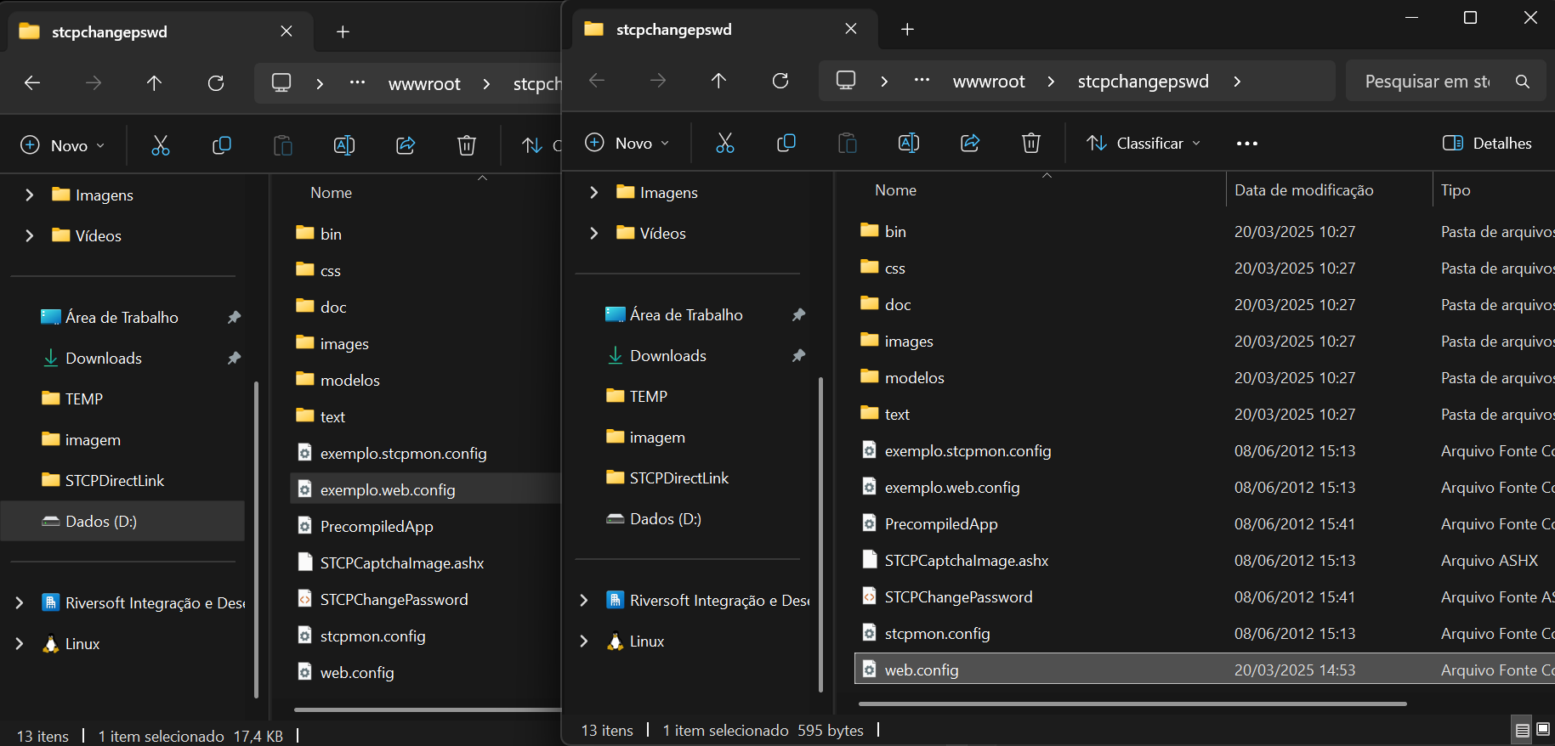Viewport: 1555px width, 746px height.
Task: Click Paste icon in right window toolbar
Action: pos(848,144)
